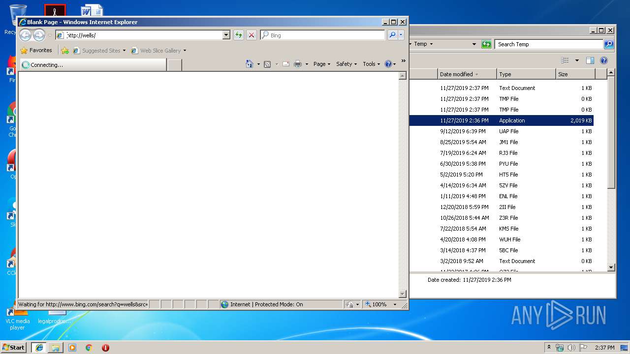This screenshot has width=630, height=354.
Task: Select the Text Document from 3/2/2018
Action: pyautogui.click(x=502, y=261)
